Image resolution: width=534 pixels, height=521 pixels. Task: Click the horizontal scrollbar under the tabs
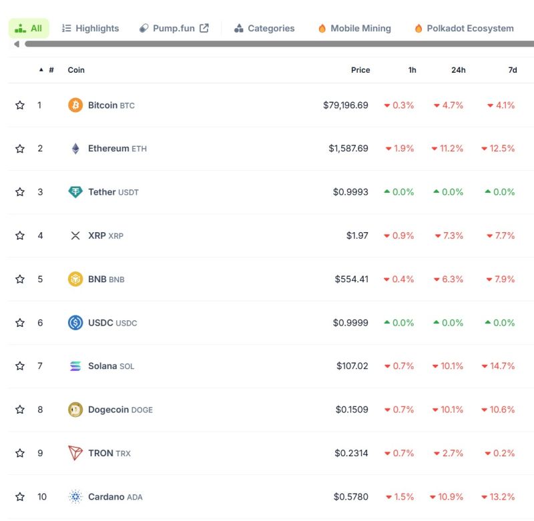tap(267, 44)
